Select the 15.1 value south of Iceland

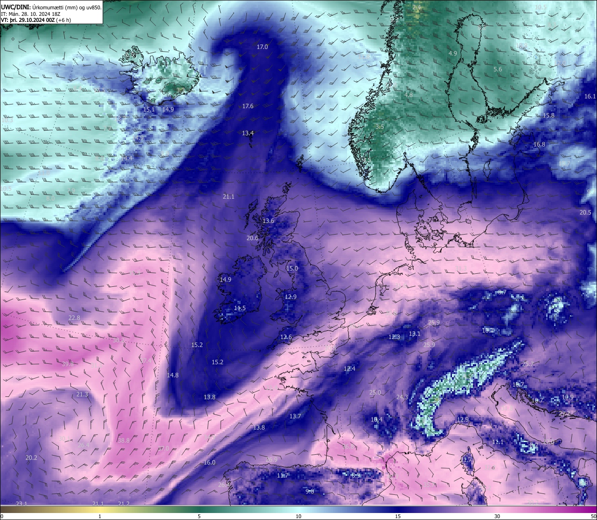(x=148, y=109)
